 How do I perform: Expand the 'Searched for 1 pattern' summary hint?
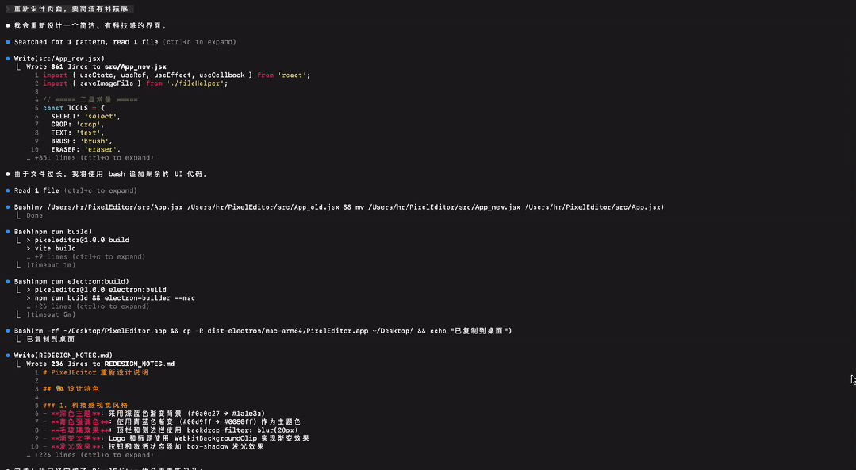[198, 42]
